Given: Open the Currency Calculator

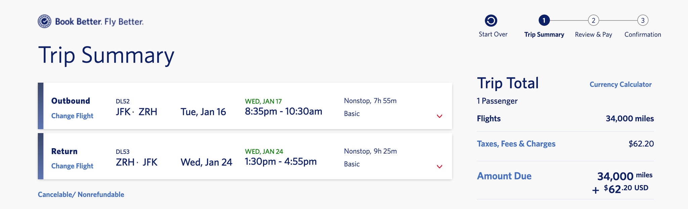Looking at the screenshot, I should coord(620,84).
